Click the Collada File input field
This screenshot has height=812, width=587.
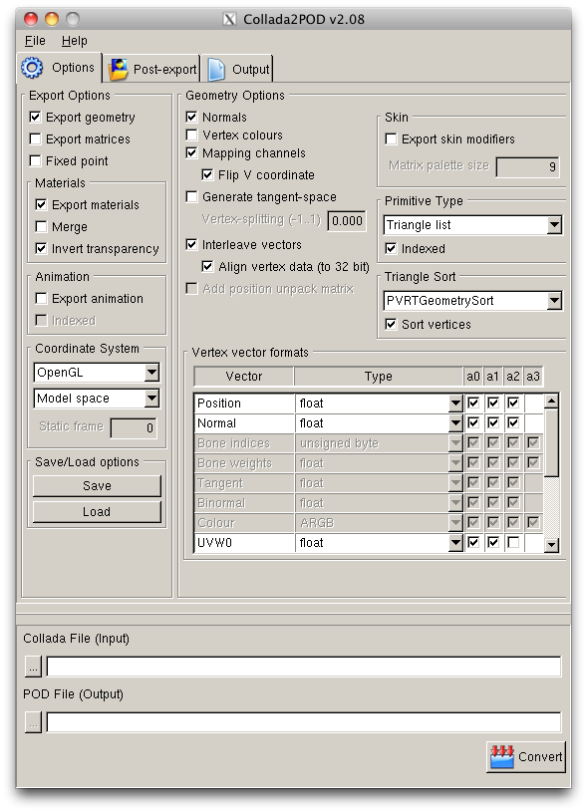[304, 667]
